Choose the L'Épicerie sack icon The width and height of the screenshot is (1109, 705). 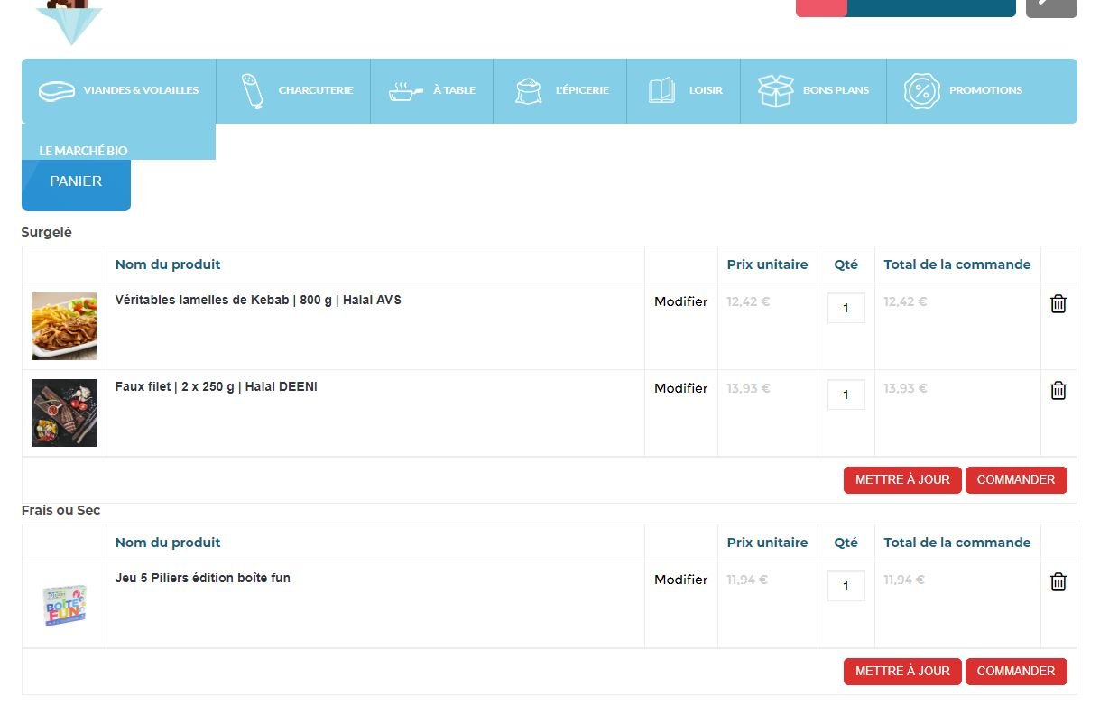tap(528, 90)
